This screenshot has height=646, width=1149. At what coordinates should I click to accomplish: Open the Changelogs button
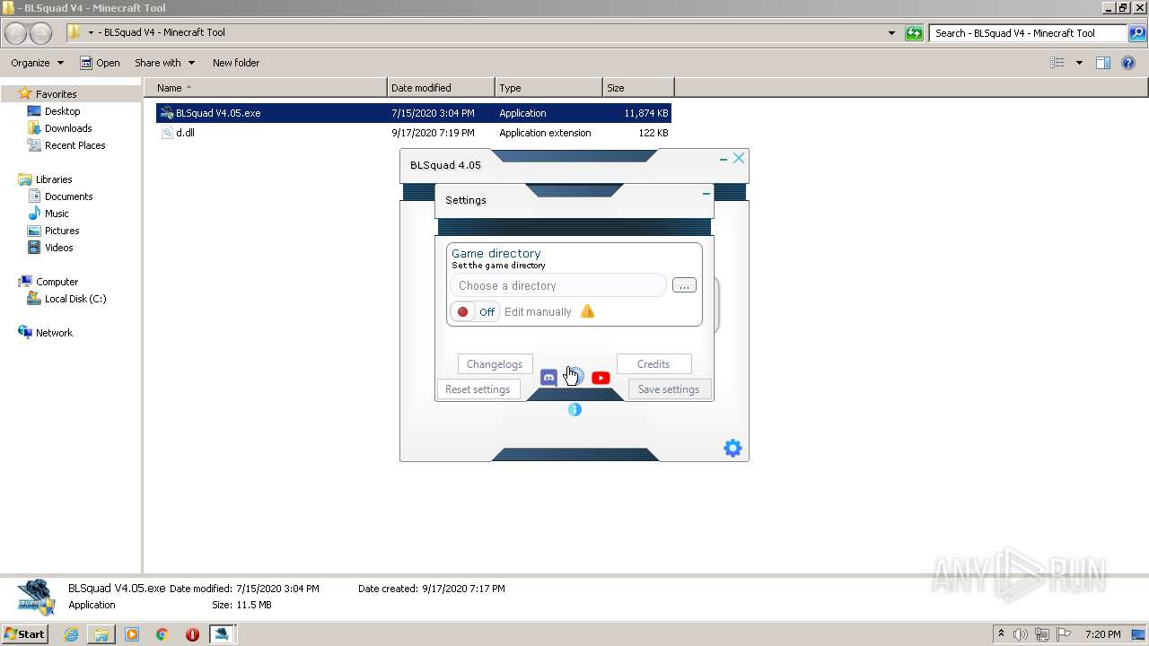tap(495, 364)
